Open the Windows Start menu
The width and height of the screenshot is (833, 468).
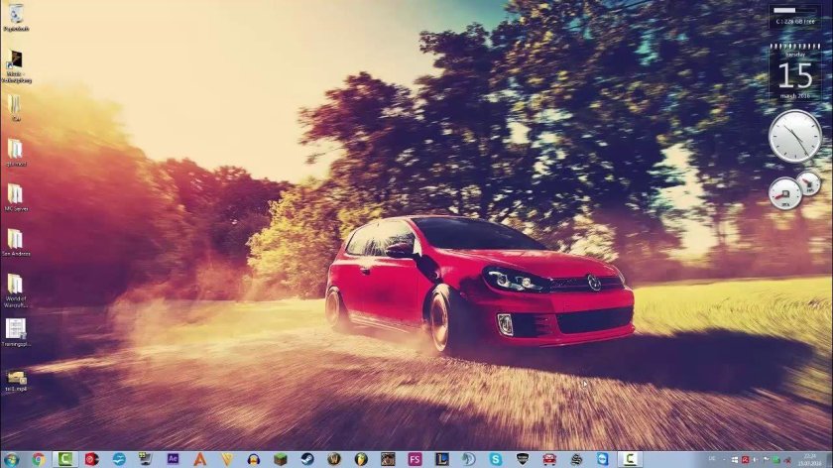(x=11, y=459)
